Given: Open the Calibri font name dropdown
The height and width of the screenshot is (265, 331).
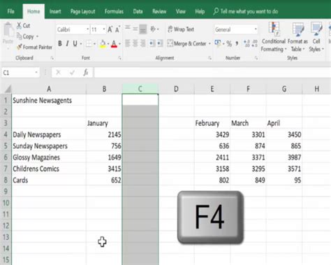Looking at the screenshot, I should [87, 29].
